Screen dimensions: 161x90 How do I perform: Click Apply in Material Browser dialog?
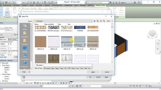click(x=106, y=77)
